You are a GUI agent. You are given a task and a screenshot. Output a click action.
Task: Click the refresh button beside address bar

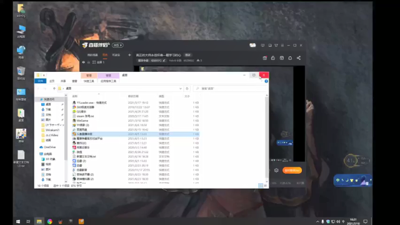coord(187,89)
